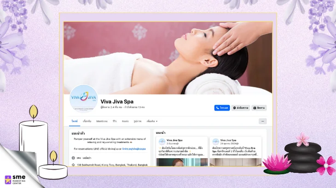Open the Reviews tab
This screenshot has height=188, width=336.
pyautogui.click(x=115, y=122)
